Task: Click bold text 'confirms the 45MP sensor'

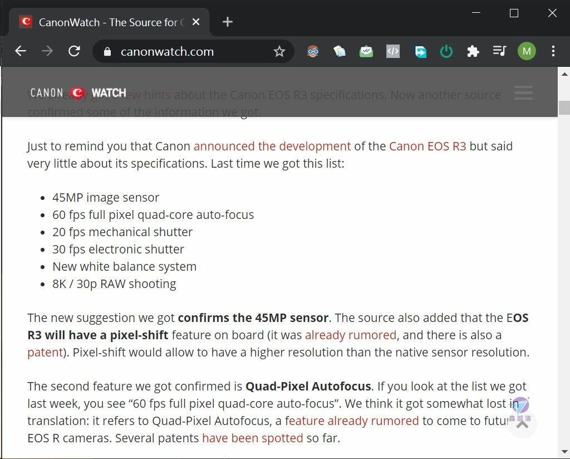Action: tap(253, 318)
